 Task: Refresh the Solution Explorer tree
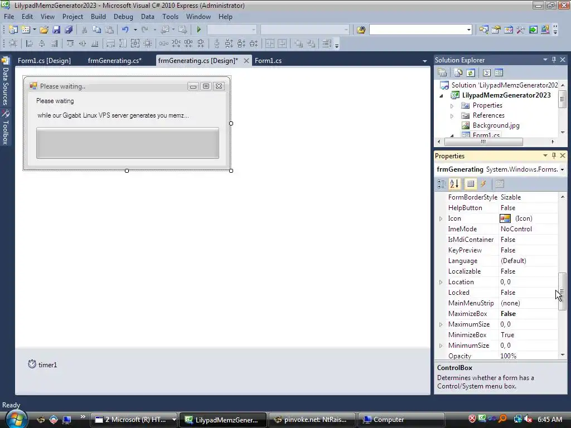point(471,72)
